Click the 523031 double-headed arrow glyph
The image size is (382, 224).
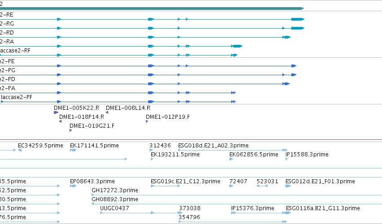[262, 186]
